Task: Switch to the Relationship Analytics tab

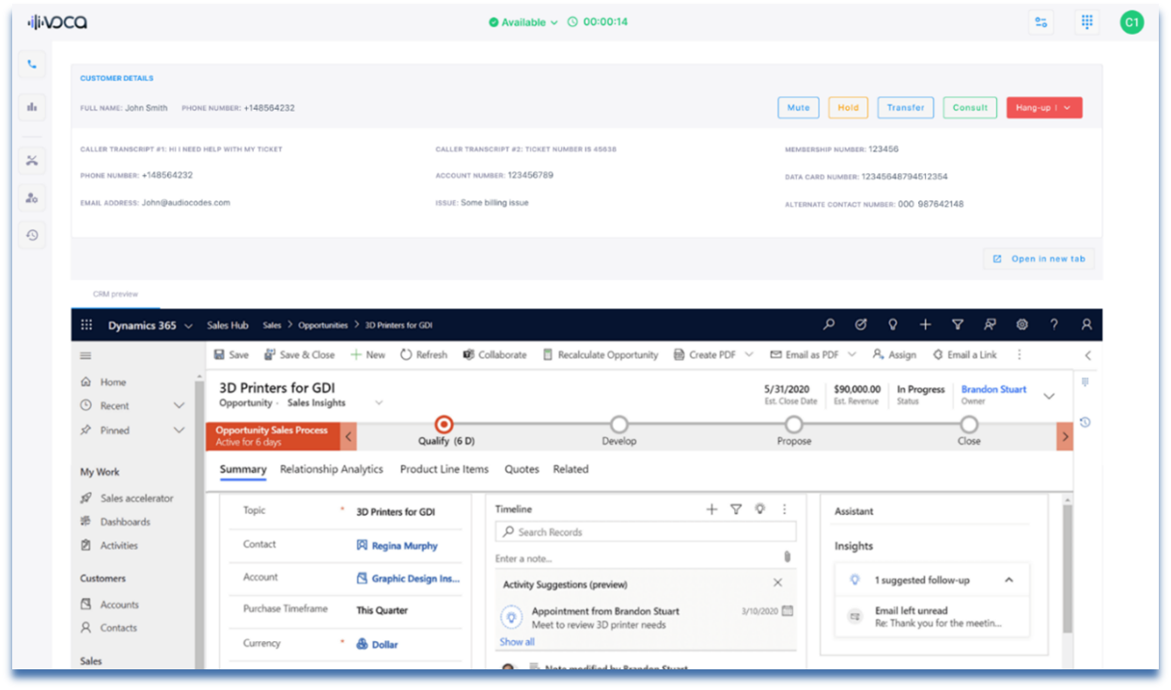Action: [x=332, y=469]
